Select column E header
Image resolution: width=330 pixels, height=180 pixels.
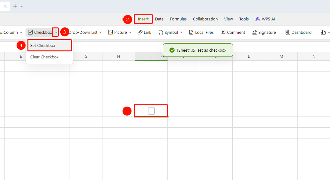[x=21, y=56]
